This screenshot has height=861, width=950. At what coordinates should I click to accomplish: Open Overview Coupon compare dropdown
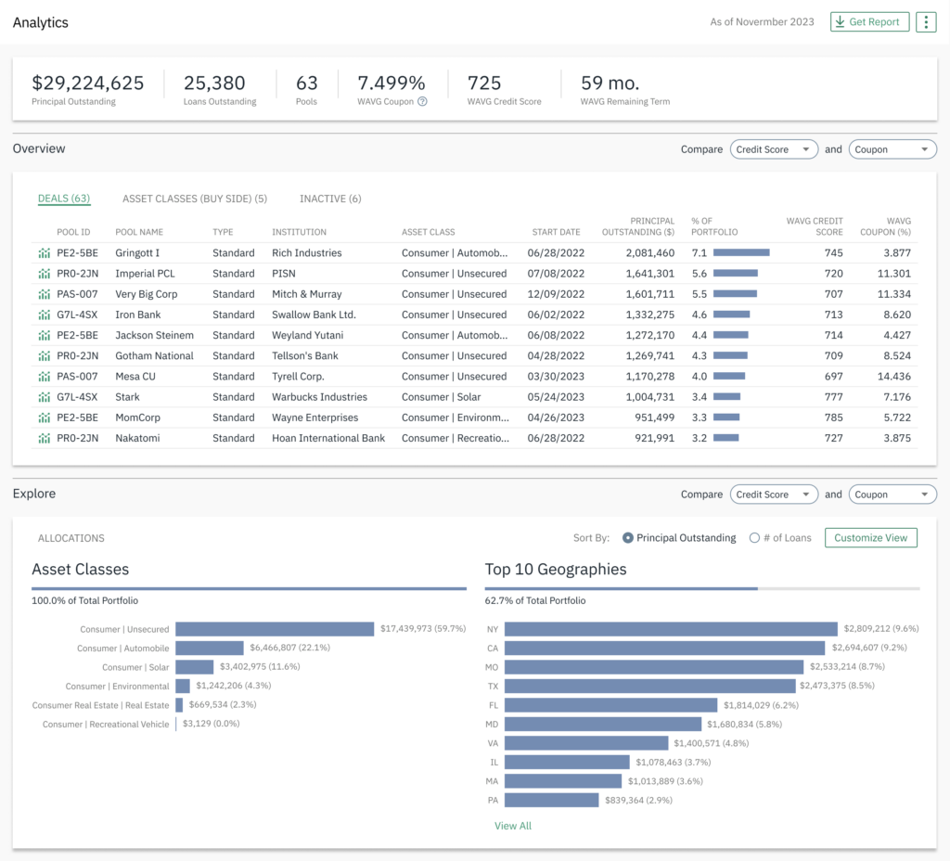[892, 149]
